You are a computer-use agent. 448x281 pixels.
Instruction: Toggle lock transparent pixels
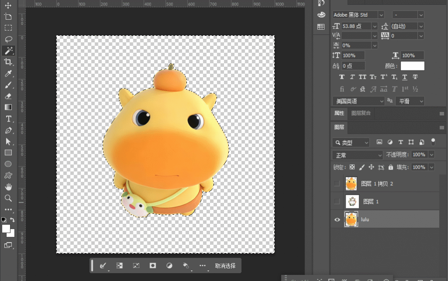coord(352,167)
